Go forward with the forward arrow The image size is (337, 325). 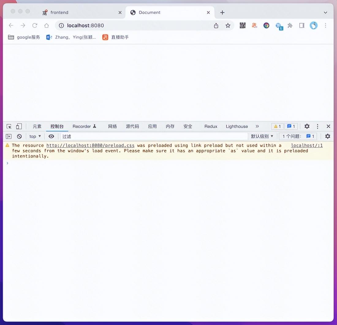(23, 25)
